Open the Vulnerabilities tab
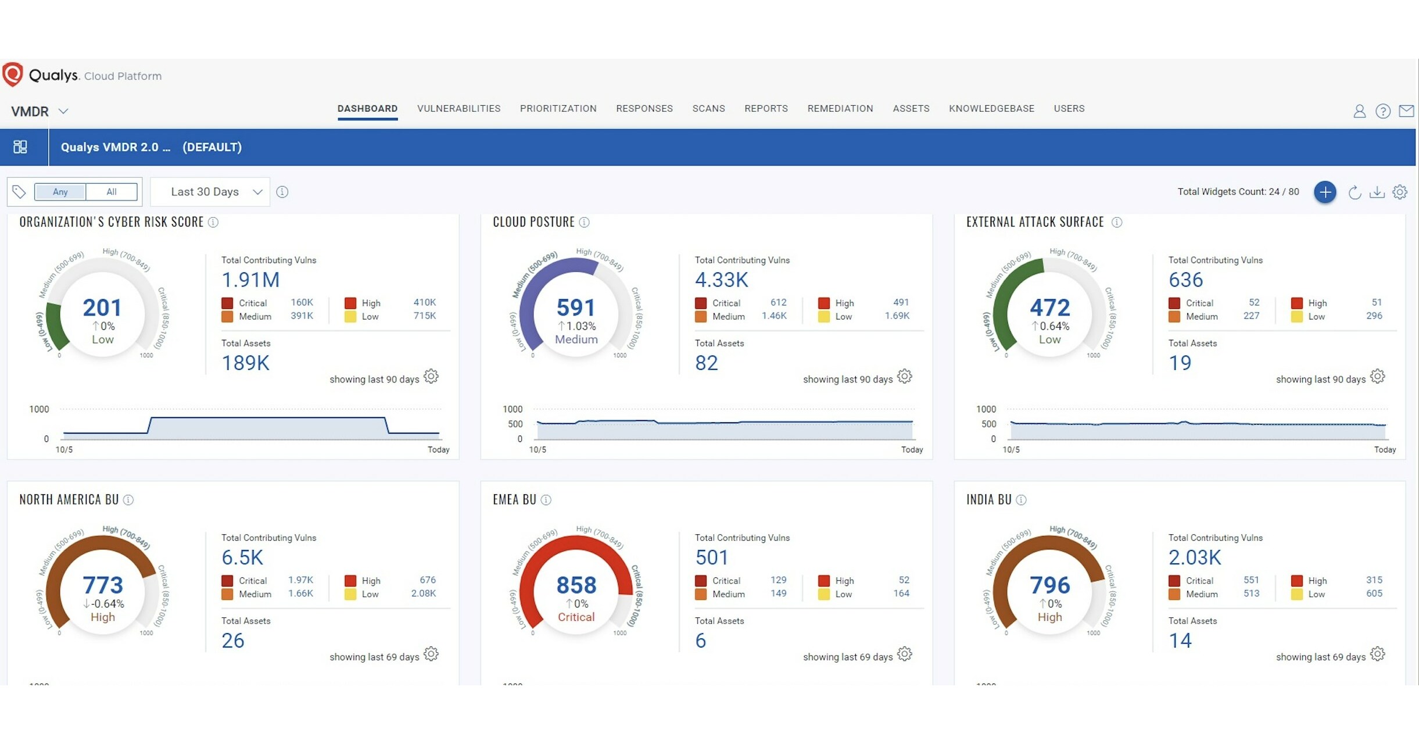This screenshot has width=1419, height=744. pyautogui.click(x=458, y=109)
